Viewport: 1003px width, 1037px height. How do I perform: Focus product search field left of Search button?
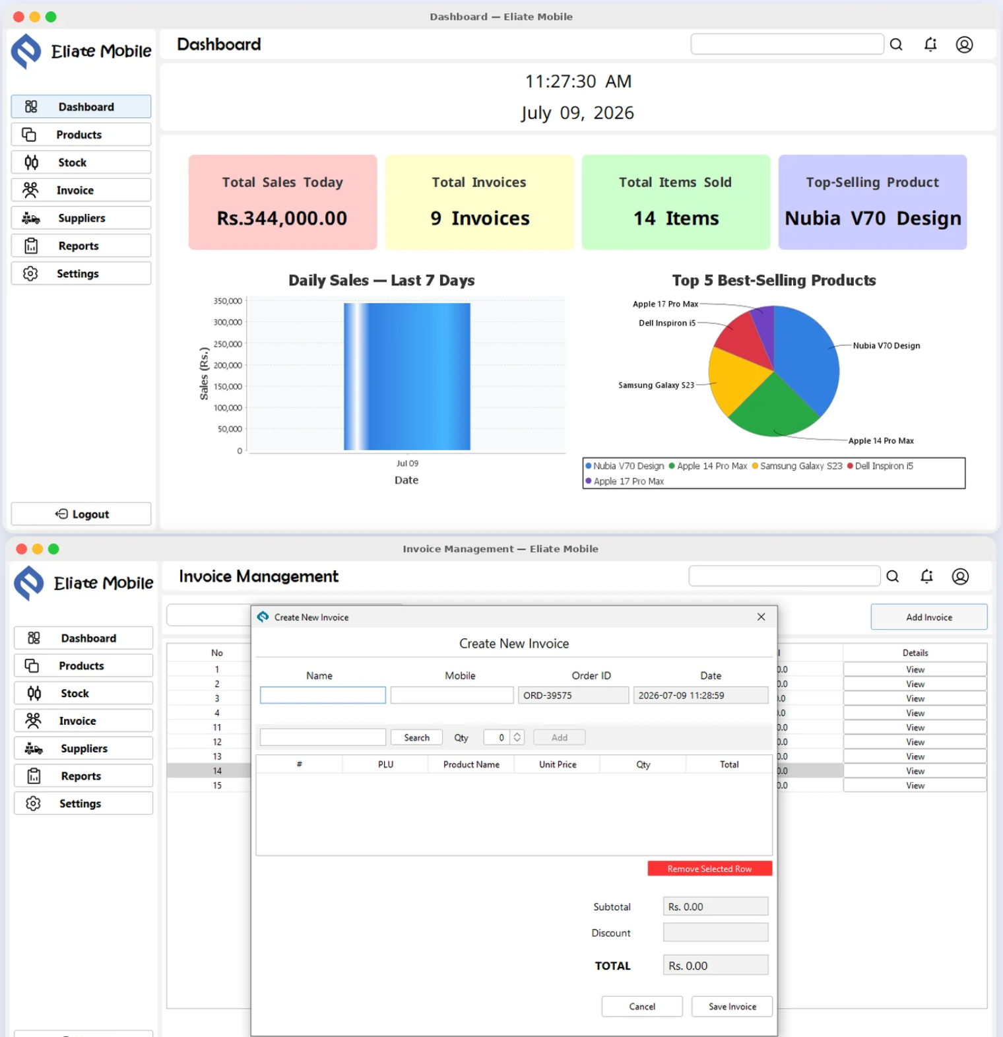(x=323, y=737)
